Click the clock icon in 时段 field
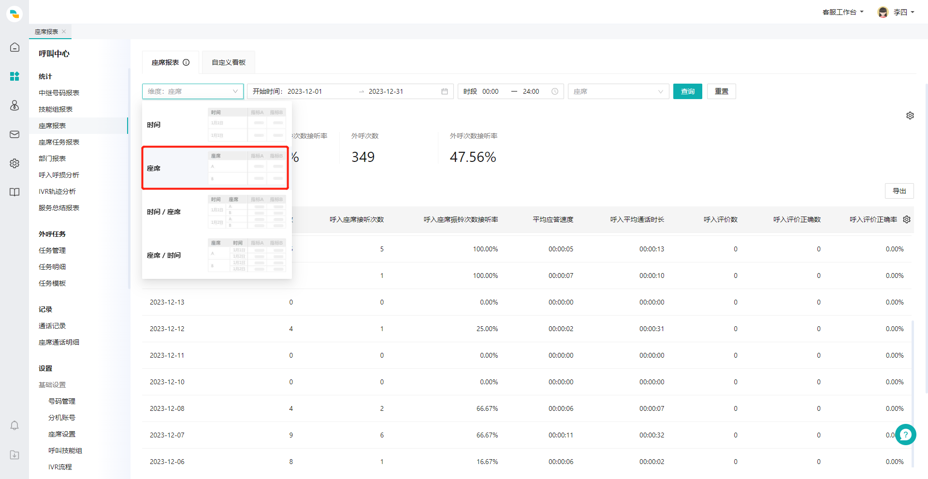The width and height of the screenshot is (928, 479). point(555,91)
